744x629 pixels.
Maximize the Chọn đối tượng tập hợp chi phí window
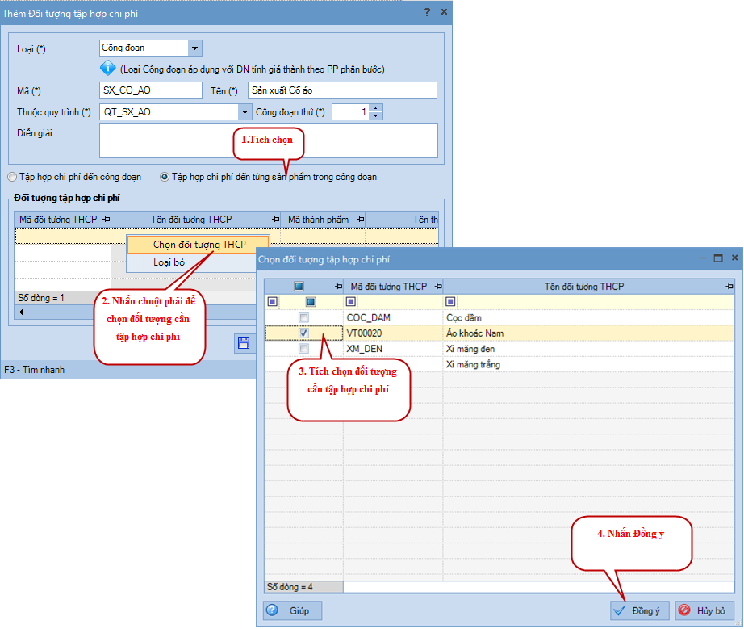pos(718,258)
